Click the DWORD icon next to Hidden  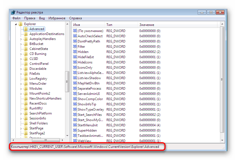click(75, 52)
